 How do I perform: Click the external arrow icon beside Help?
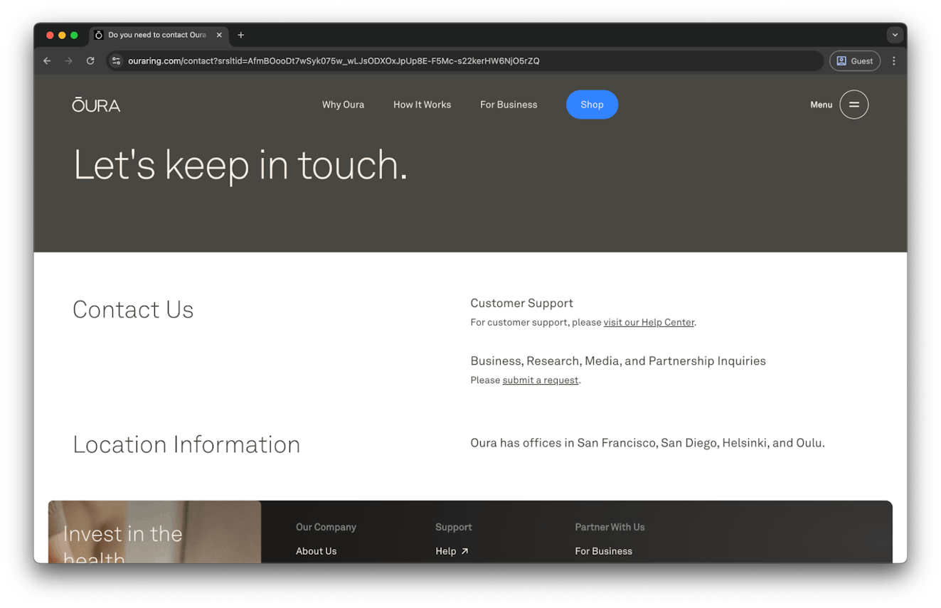click(x=464, y=551)
